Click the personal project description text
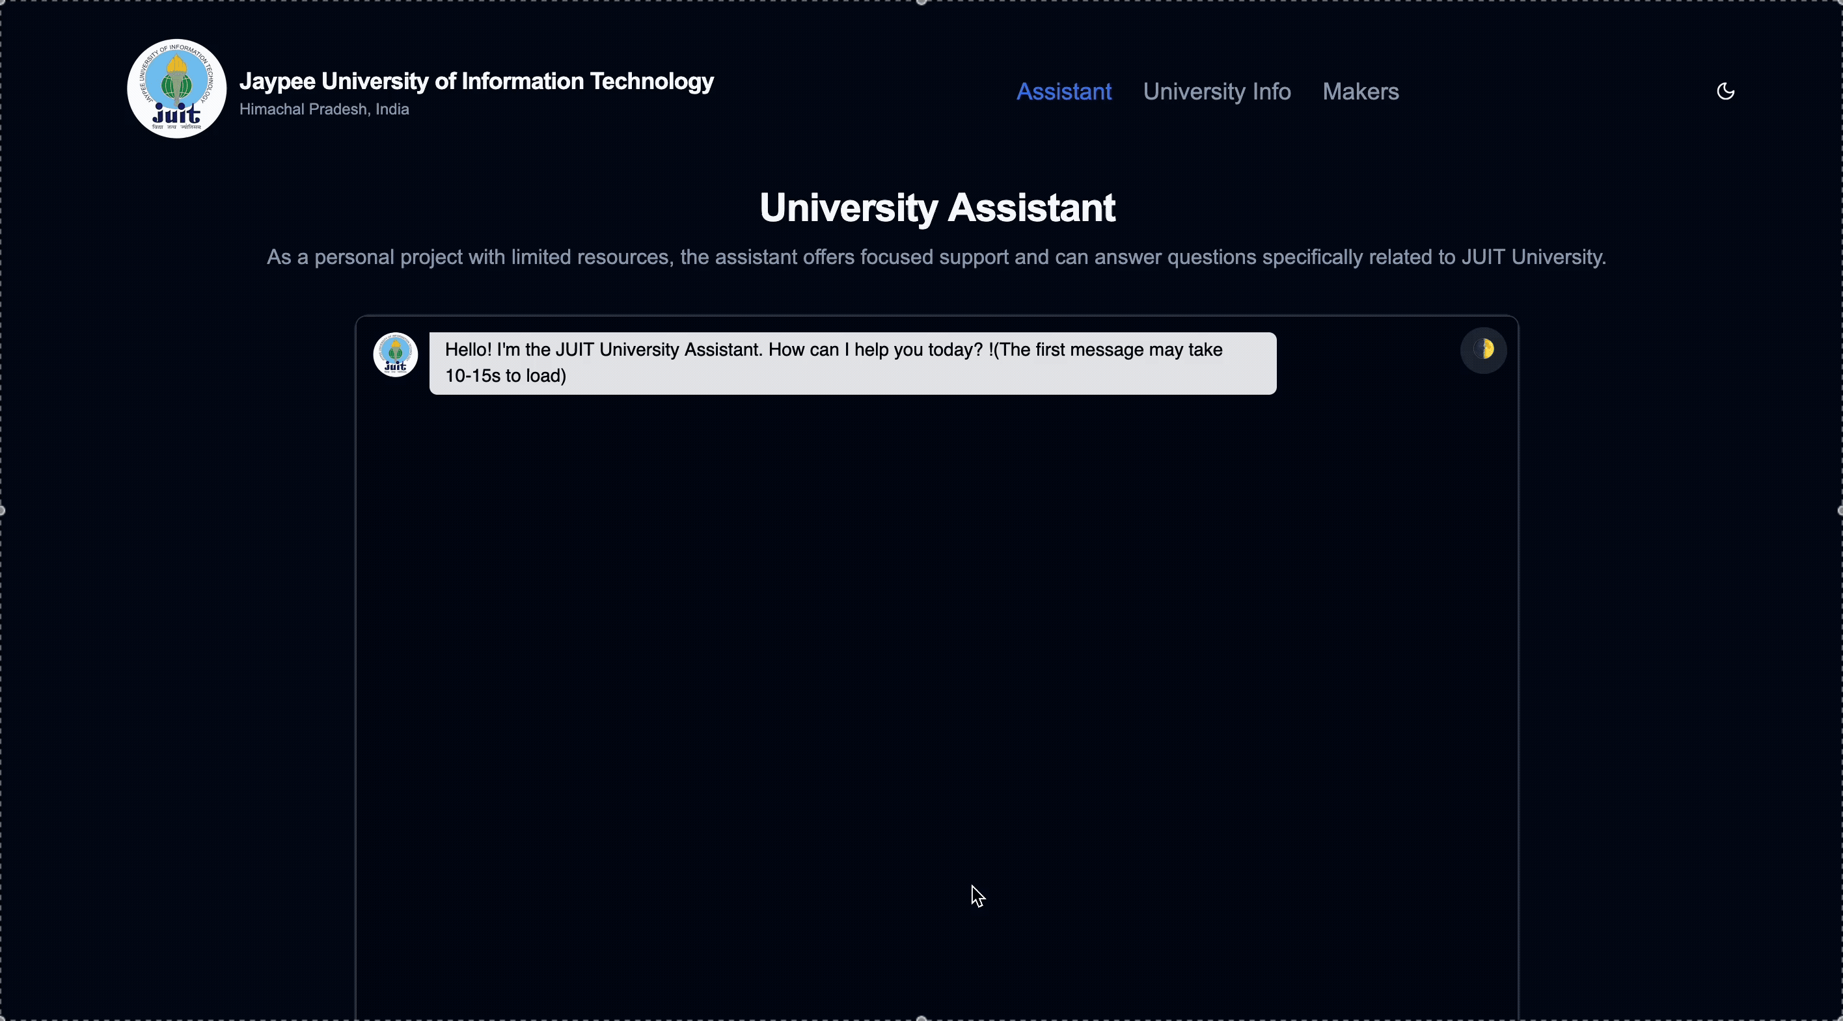The height and width of the screenshot is (1021, 1843). 936,258
